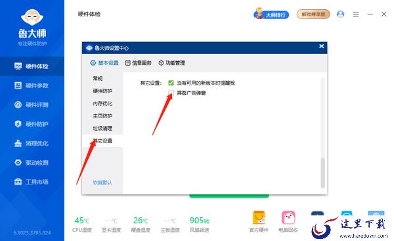Click version number 6.1023.3785.824
Image resolution: width=394 pixels, height=241 pixels.
pos(32,233)
